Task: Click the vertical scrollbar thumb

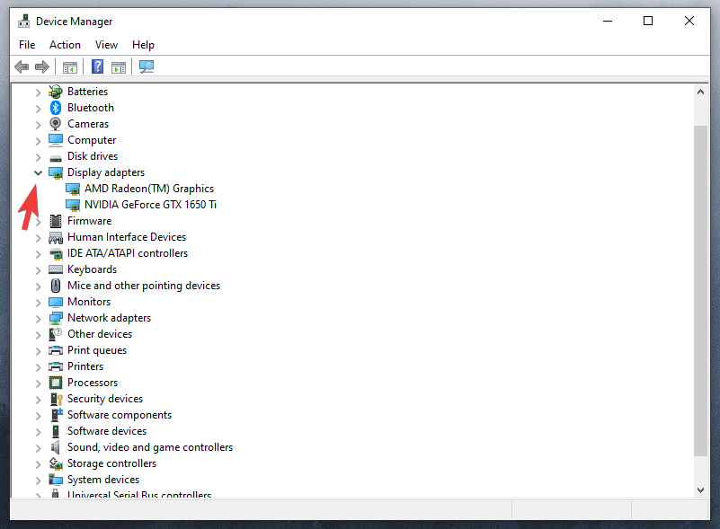Action: [x=700, y=291]
